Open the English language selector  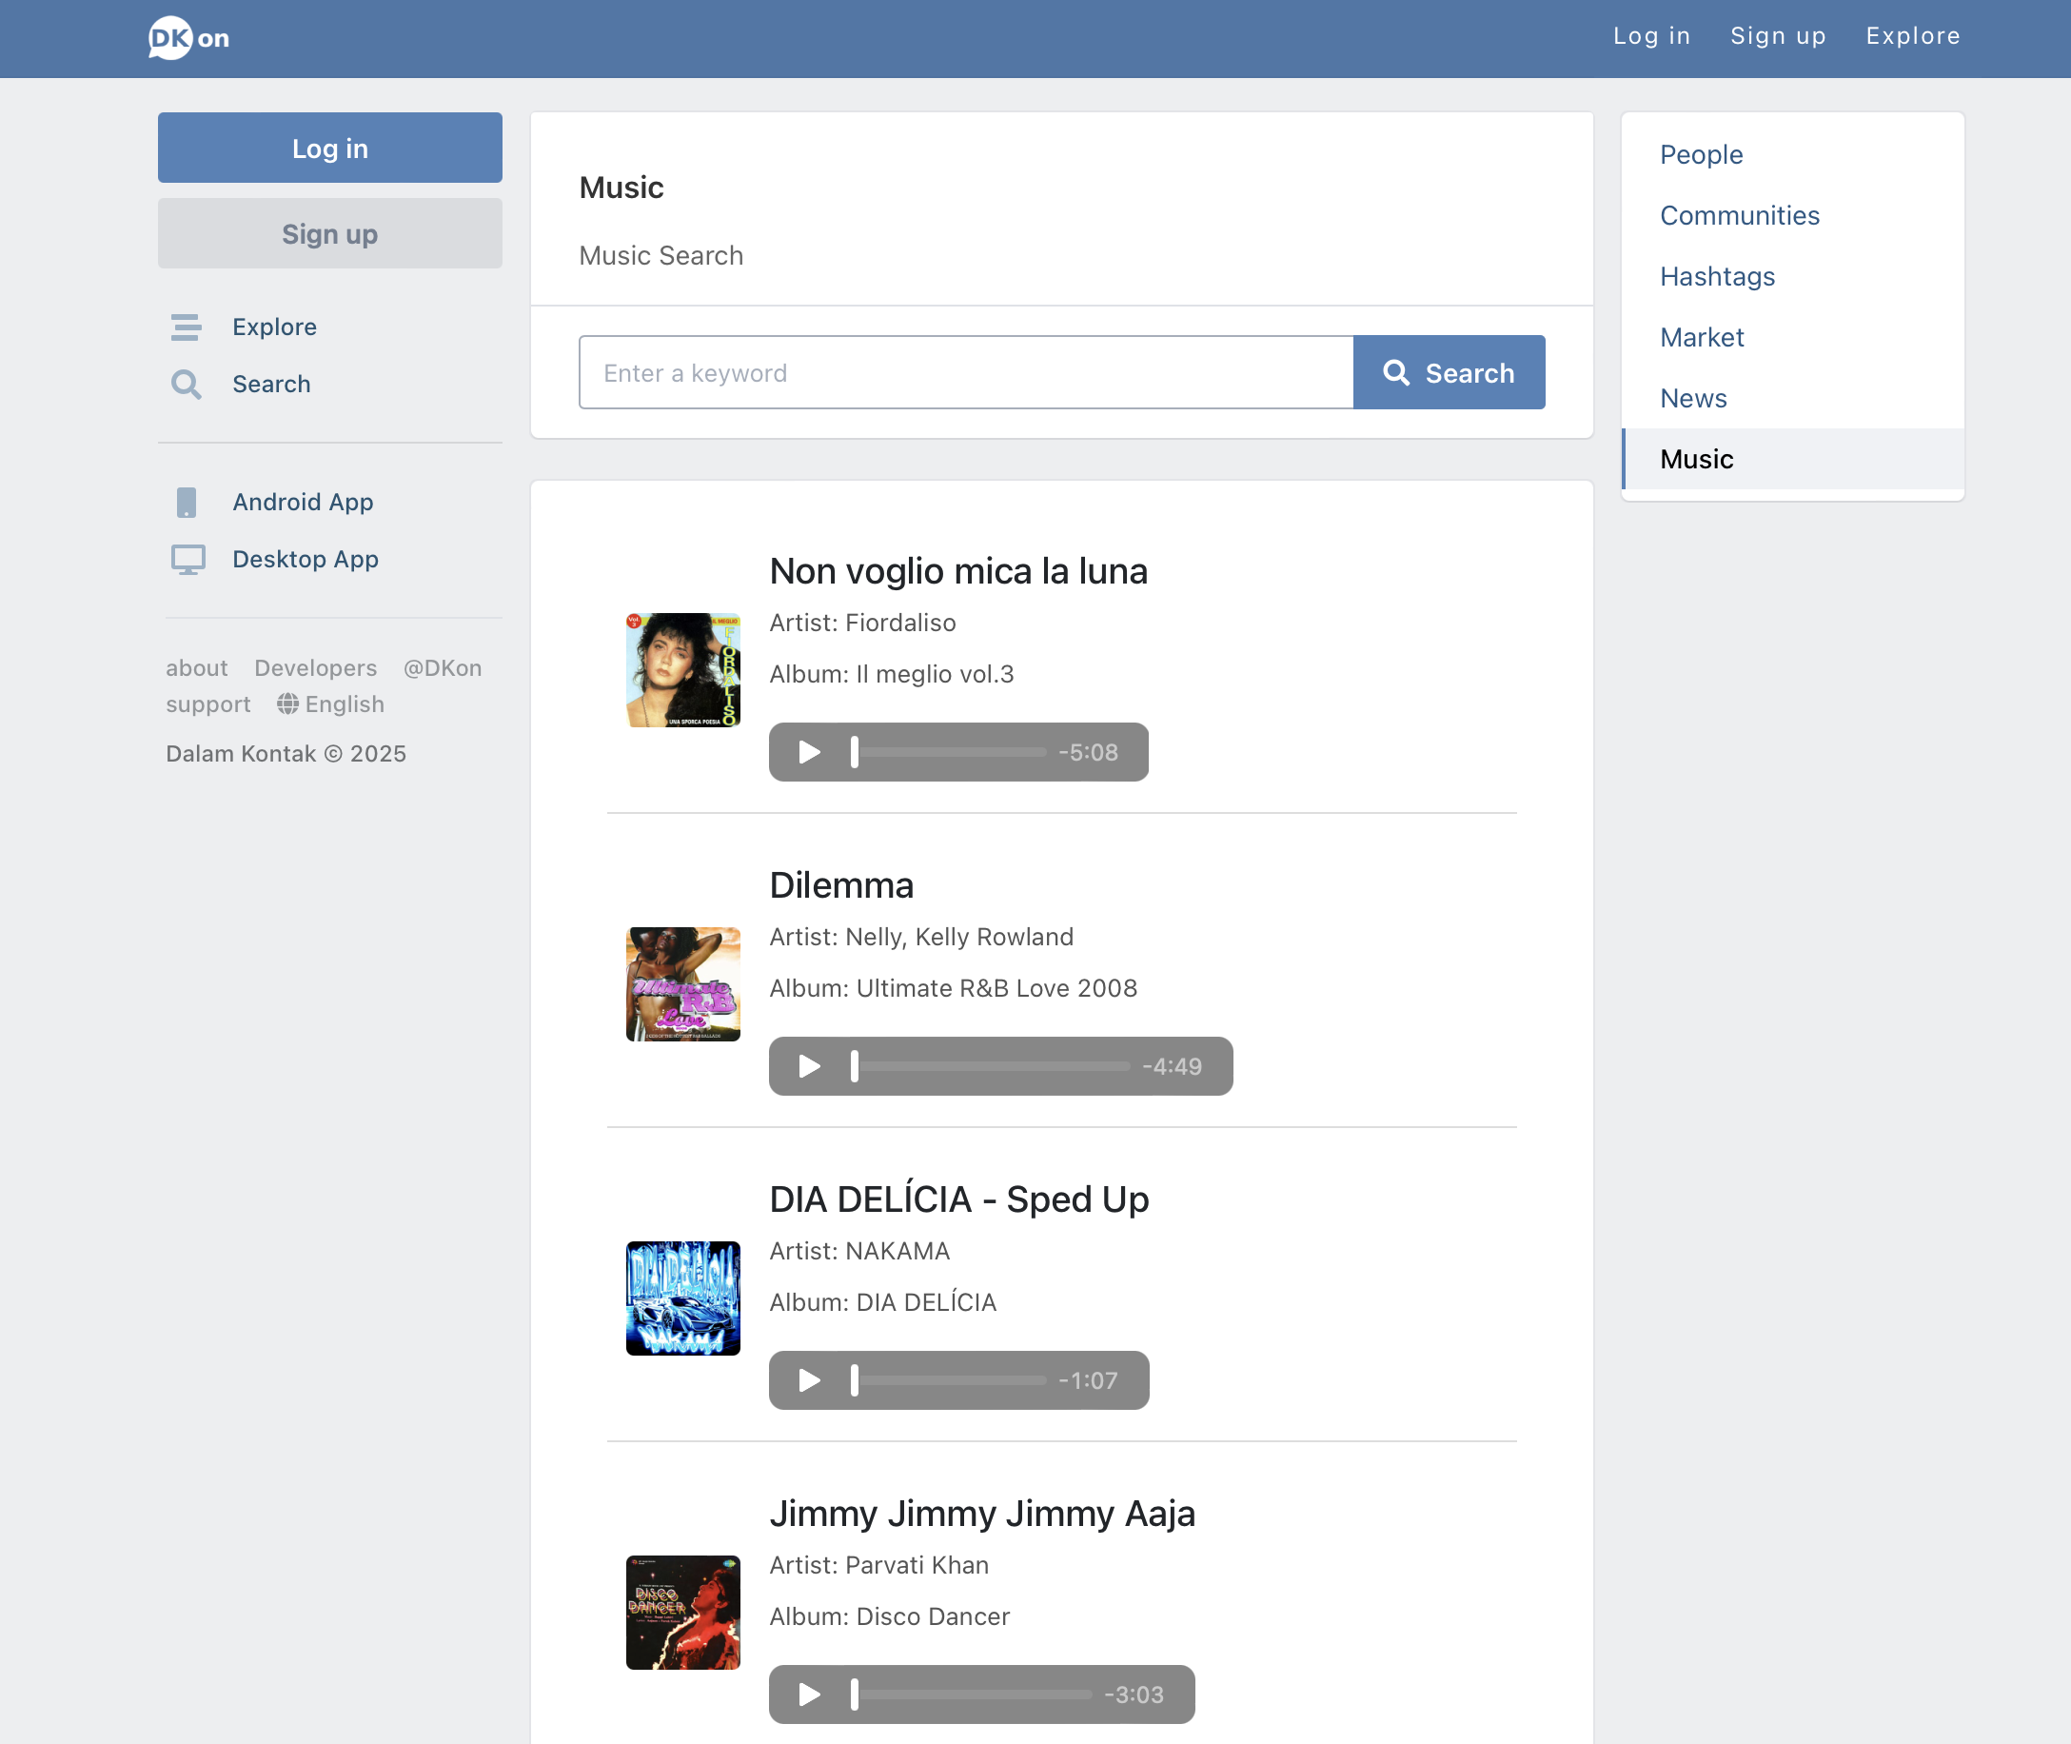(x=331, y=704)
